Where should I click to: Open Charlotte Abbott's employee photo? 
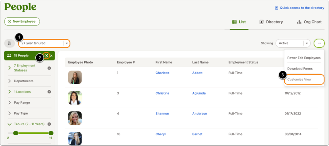[75, 77]
